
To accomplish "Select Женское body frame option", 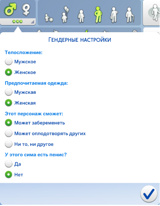I will coord(8,72).
